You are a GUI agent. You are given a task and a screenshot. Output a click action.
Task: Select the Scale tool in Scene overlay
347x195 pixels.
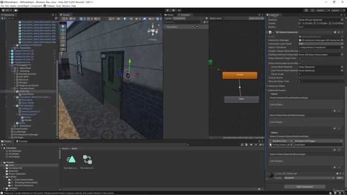point(63,37)
